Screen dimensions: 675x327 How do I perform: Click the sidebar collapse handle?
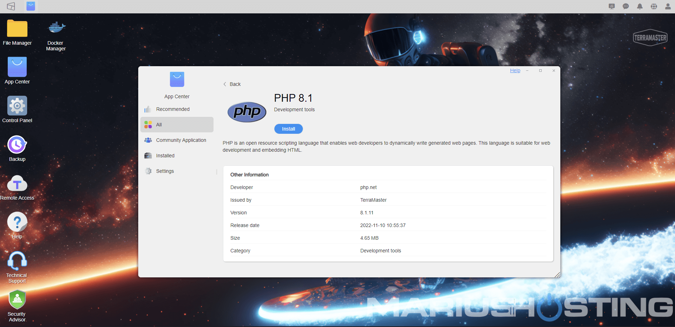click(x=217, y=172)
